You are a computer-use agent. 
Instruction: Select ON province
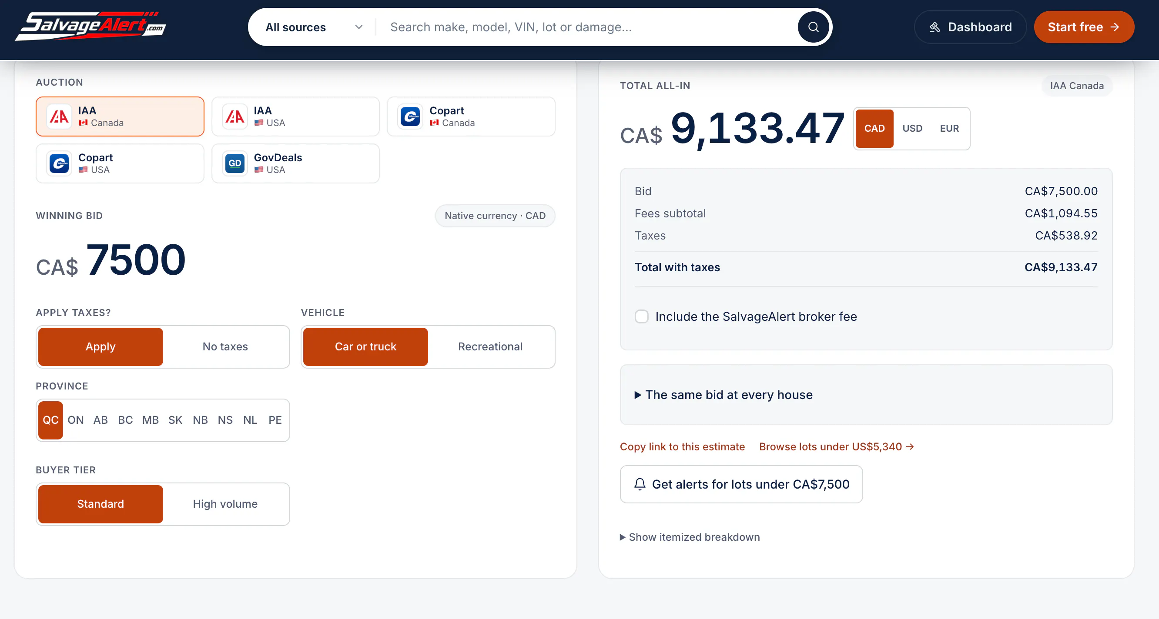coord(76,420)
